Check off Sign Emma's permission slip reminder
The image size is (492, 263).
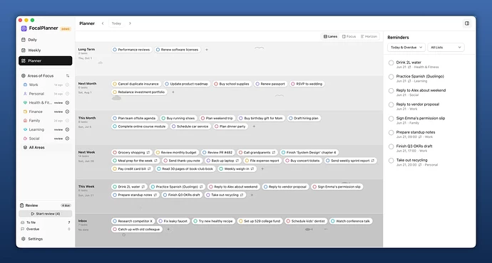click(x=391, y=119)
